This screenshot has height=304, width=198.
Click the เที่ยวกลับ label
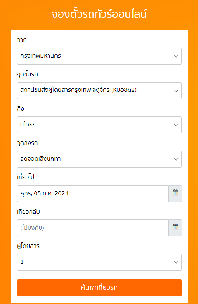[28, 211]
